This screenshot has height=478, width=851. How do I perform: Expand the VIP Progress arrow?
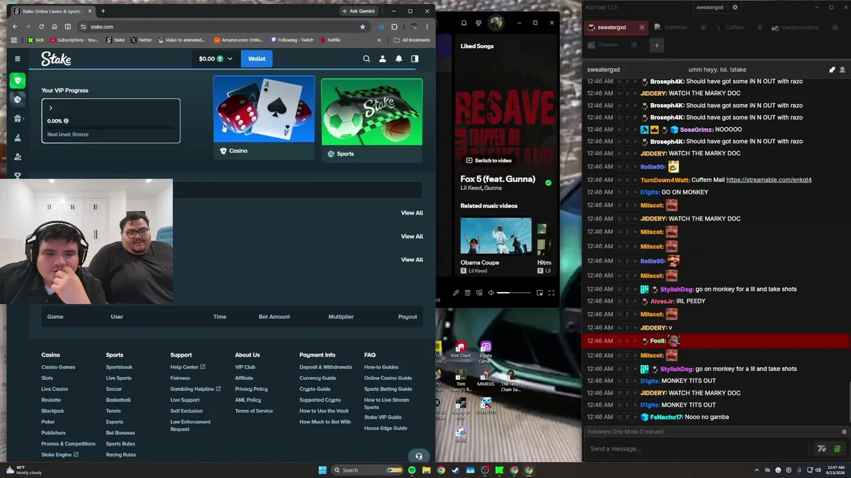tap(51, 108)
